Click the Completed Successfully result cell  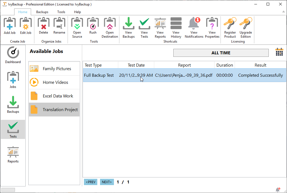click(x=261, y=75)
